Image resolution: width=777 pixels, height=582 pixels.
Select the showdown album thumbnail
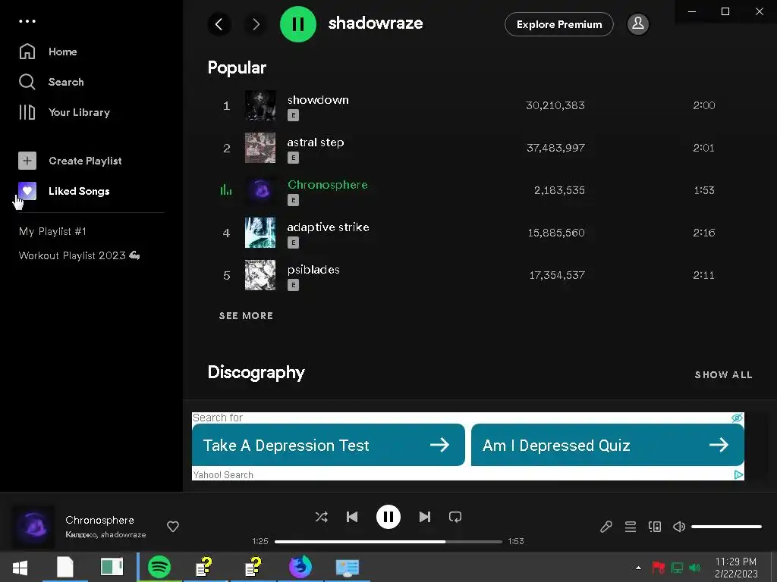(260, 105)
